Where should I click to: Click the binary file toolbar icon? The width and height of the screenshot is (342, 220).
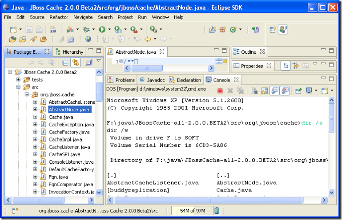[x=52, y=29]
